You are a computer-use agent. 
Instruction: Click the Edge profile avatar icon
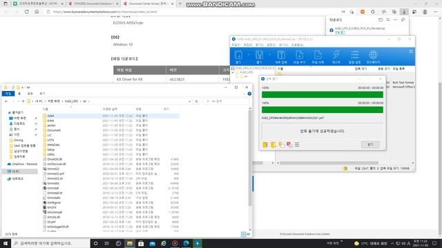coord(425,12)
